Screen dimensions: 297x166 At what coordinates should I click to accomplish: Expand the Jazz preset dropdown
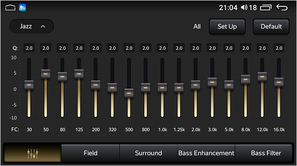31,26
